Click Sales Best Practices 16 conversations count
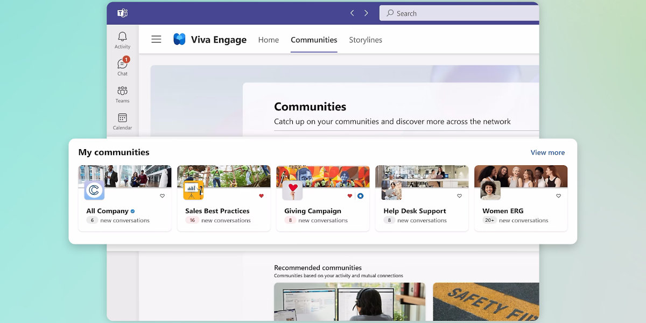This screenshot has height=323, width=646. pos(192,221)
